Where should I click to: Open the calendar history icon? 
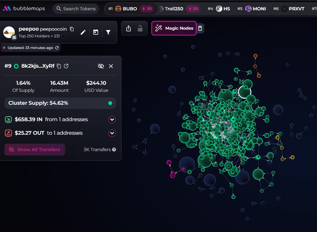[x=96, y=32]
